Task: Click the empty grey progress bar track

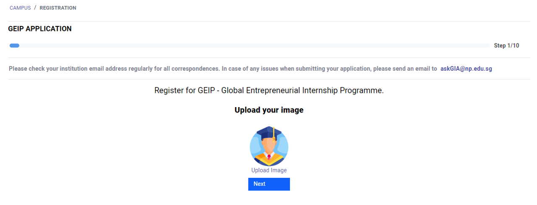Action: click(255, 45)
